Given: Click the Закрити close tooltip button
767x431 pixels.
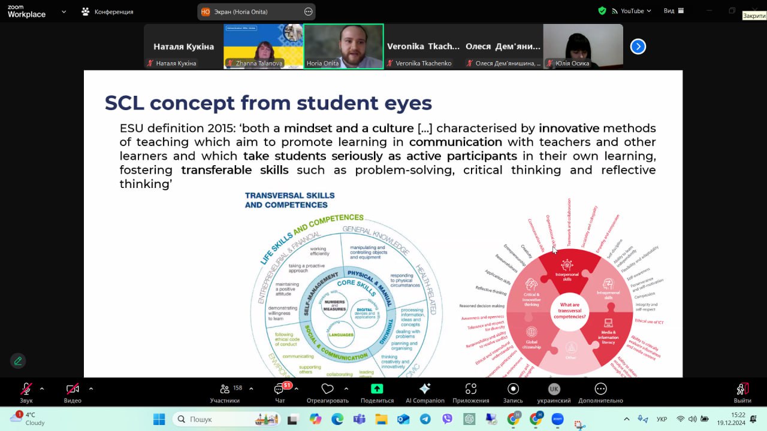Looking at the screenshot, I should pos(754,16).
